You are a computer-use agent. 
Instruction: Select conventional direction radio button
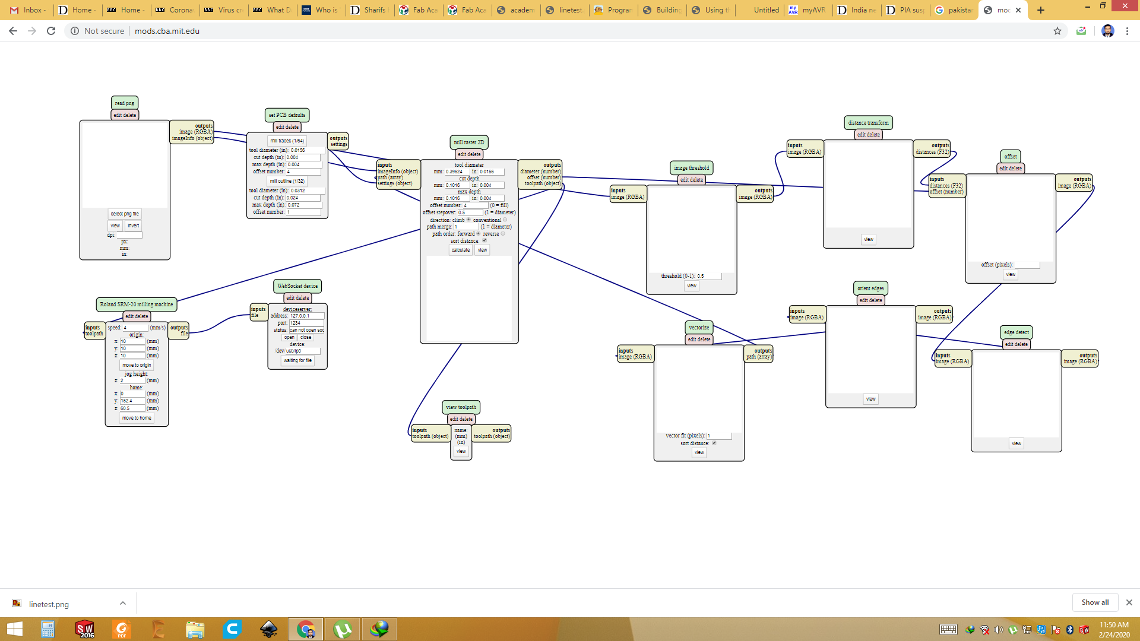point(505,220)
